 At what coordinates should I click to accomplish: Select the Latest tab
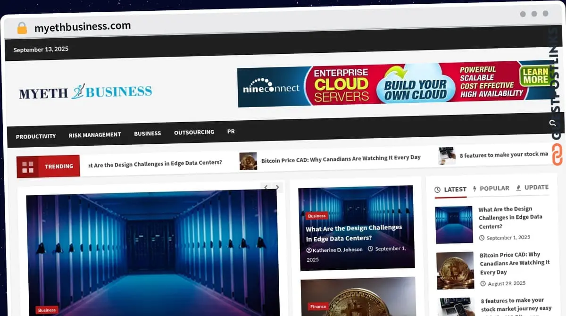tap(450, 189)
